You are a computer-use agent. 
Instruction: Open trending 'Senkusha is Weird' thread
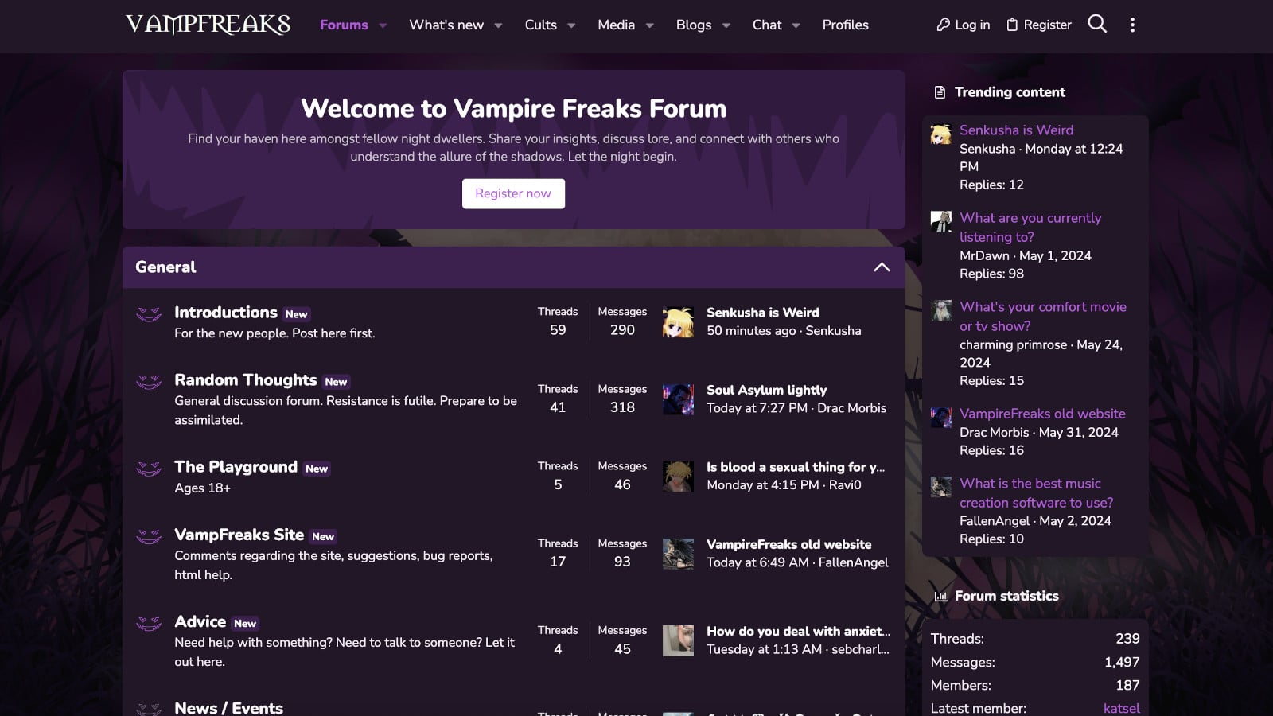(x=1016, y=130)
